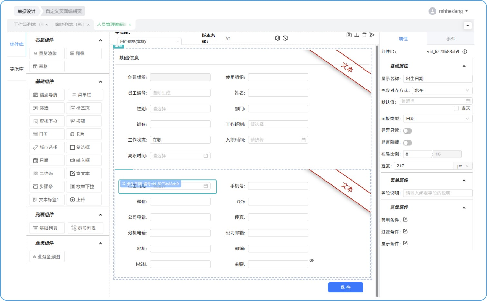Pick the 城市选择 city selector component
Screen dimensions: 487x301
pyautogui.click(x=47, y=147)
